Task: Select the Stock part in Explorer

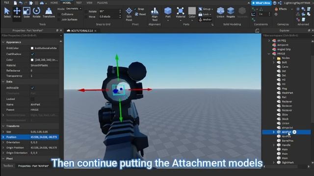Action: pos(285,119)
